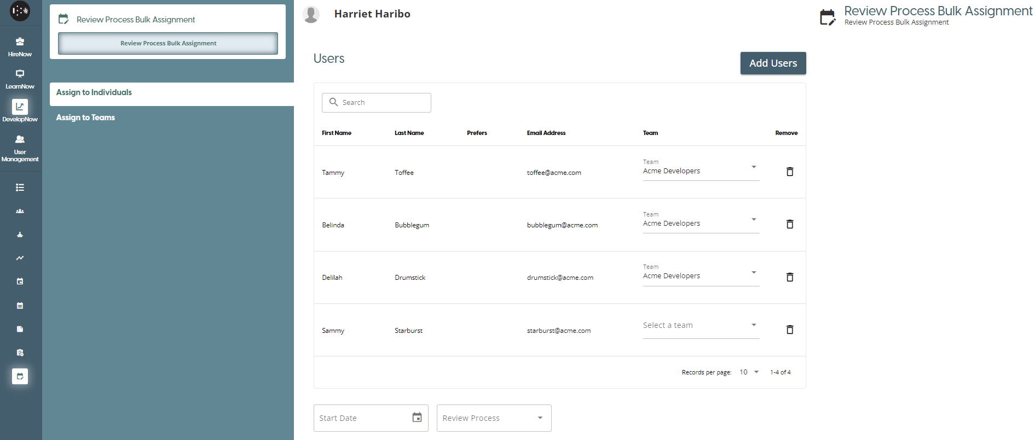The image size is (1035, 440).
Task: Go to User Management
Action: click(20, 148)
